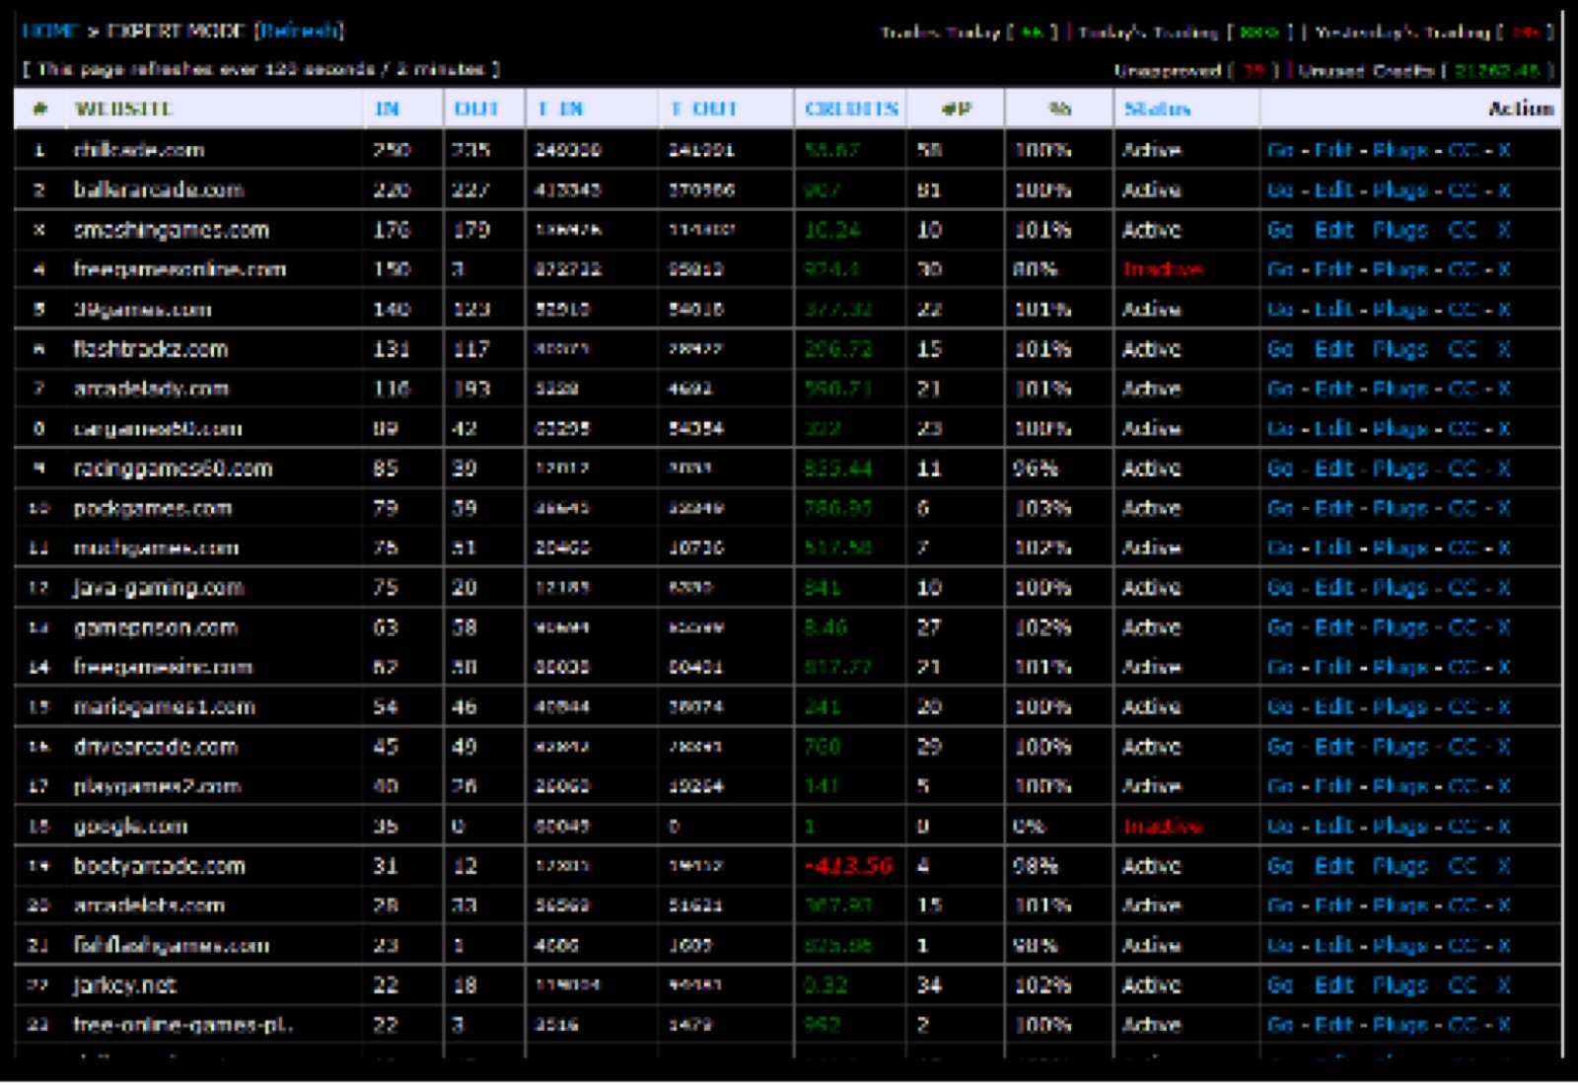This screenshot has width=1578, height=1085.
Task: Sort table by the OUT column header
Action: pos(476,108)
